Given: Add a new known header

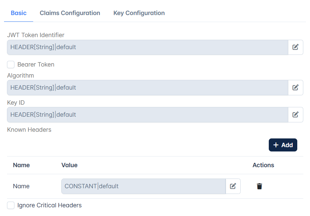Looking at the screenshot, I should tap(283, 145).
